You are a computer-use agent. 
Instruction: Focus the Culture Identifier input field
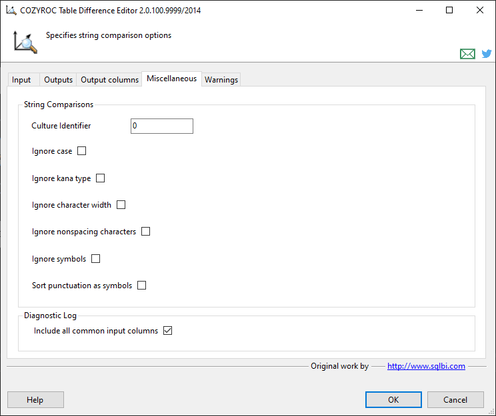pyautogui.click(x=161, y=126)
